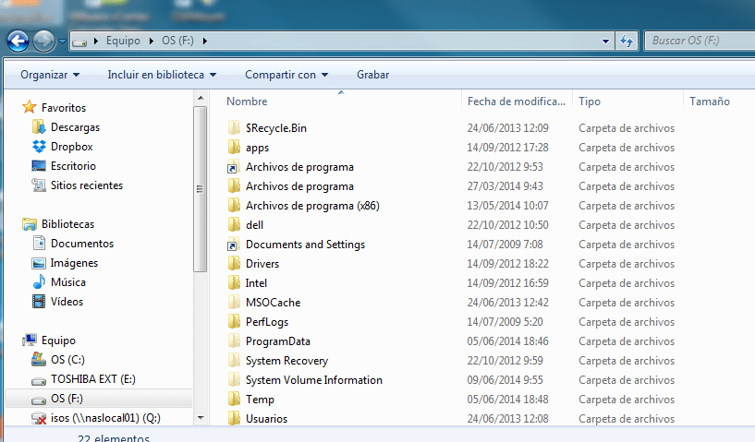Select the Usuarios folder

click(266, 419)
